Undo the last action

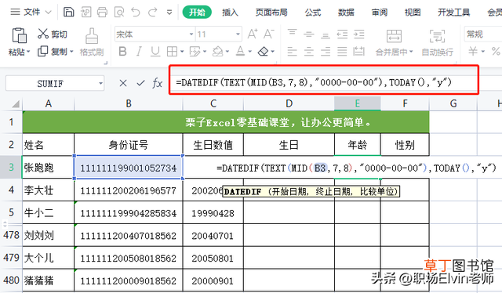(x=136, y=13)
